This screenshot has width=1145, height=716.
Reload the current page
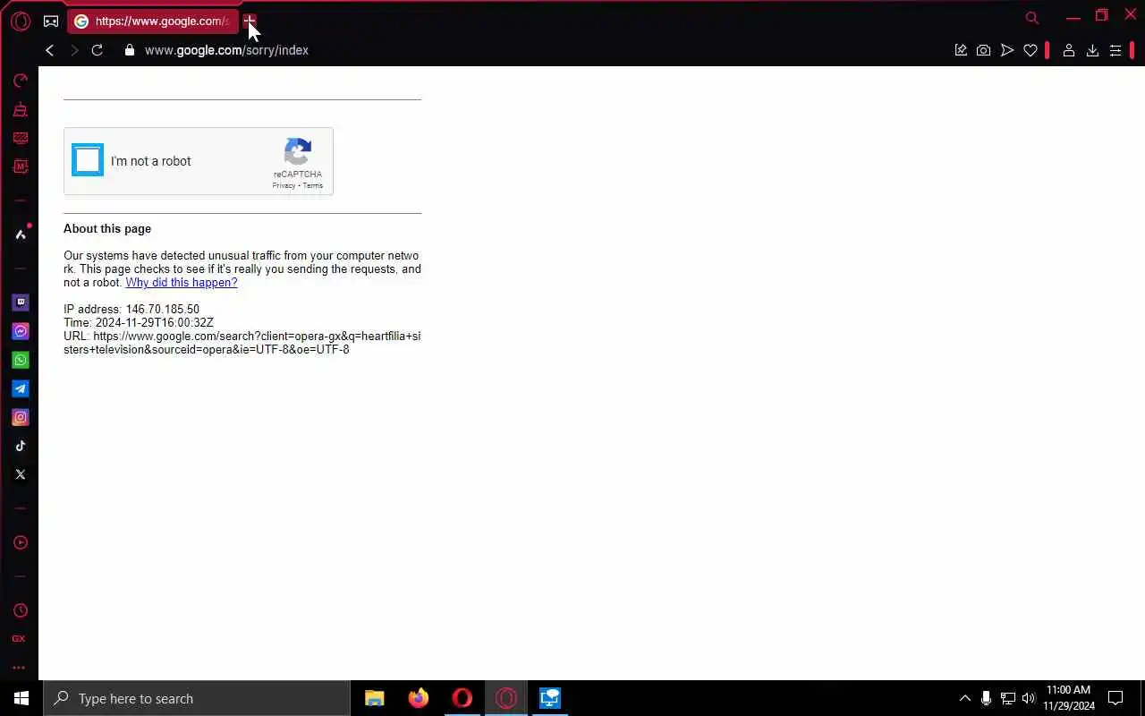(98, 50)
